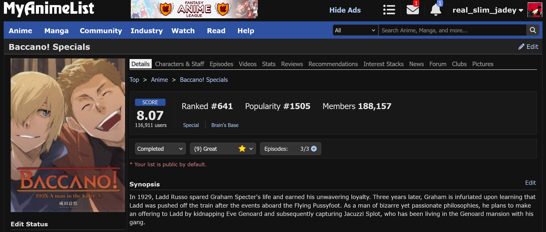
Task: Open the Special type link
Action: 191,125
